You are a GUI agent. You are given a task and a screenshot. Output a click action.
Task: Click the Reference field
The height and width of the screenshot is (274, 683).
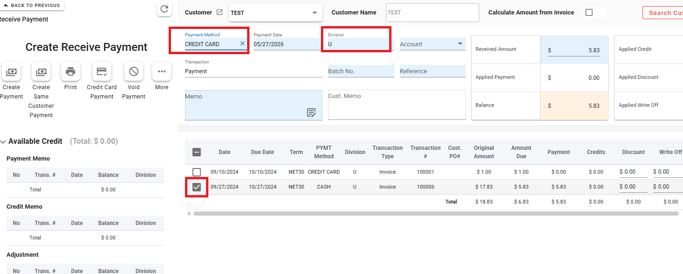coord(433,71)
